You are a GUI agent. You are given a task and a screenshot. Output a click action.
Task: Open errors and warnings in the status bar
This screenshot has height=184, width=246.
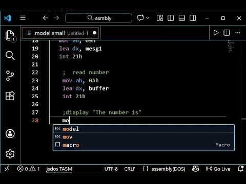click(29, 169)
